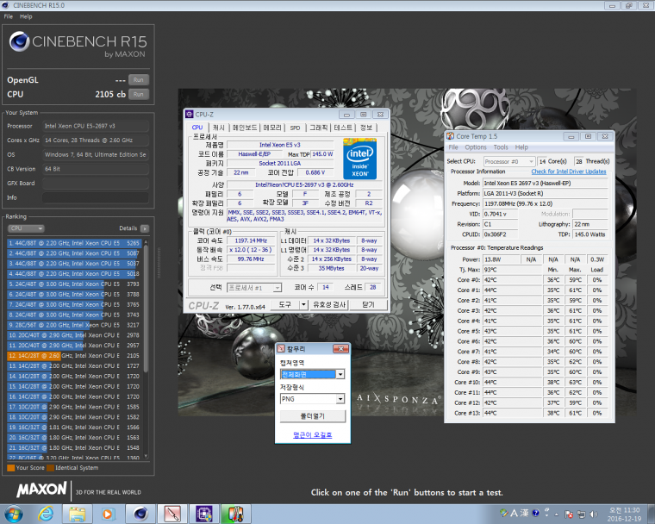This screenshot has width=655, height=524.
Task: Click the capture dialog title bar icon
Action: click(x=281, y=348)
